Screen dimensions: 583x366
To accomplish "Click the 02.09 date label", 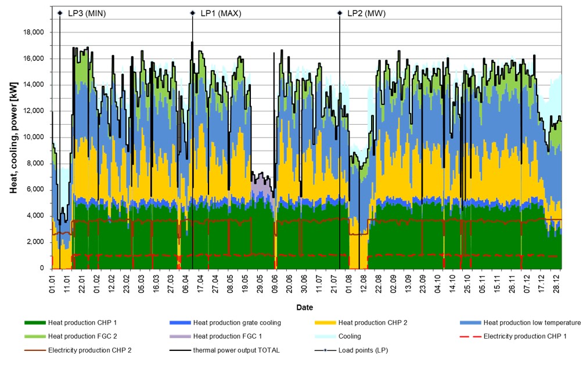I will coord(393,284).
